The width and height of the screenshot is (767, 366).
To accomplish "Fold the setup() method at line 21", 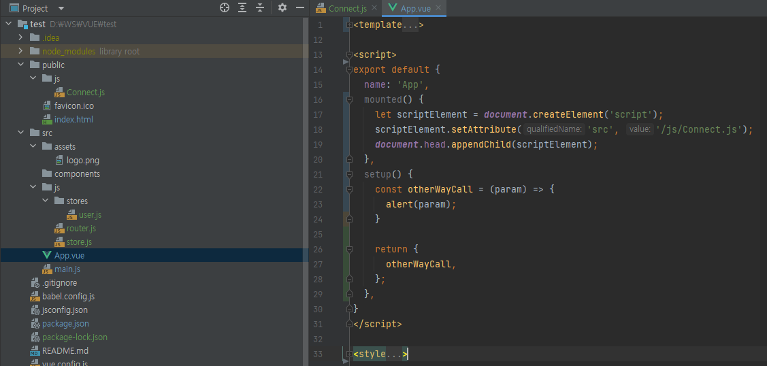I will coord(349,174).
